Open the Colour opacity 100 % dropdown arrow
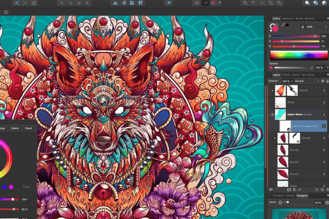This screenshot has width=329, height=219. click(x=327, y=68)
